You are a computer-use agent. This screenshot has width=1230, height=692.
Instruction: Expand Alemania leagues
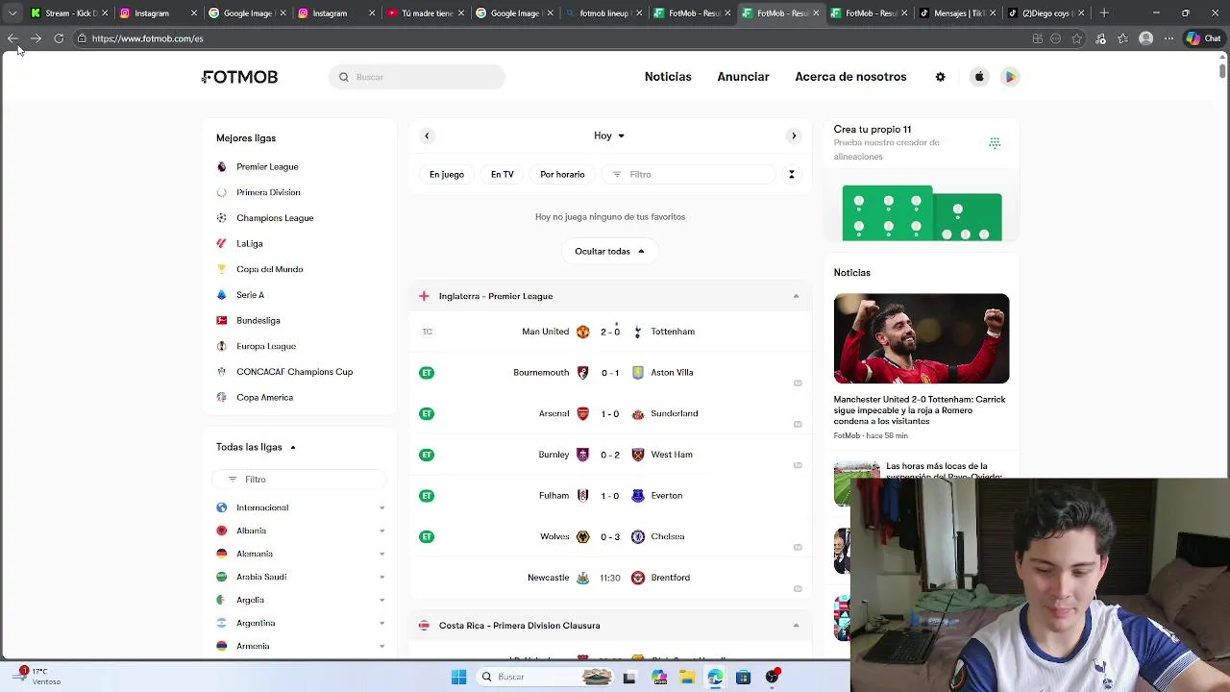[x=381, y=554]
